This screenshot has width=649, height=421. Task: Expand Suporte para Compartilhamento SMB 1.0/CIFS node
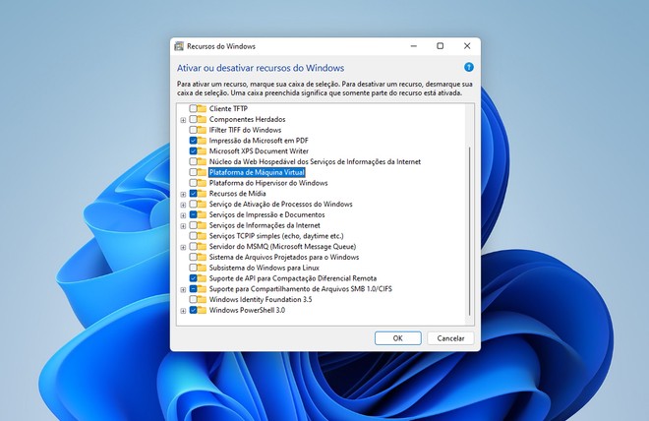point(183,289)
